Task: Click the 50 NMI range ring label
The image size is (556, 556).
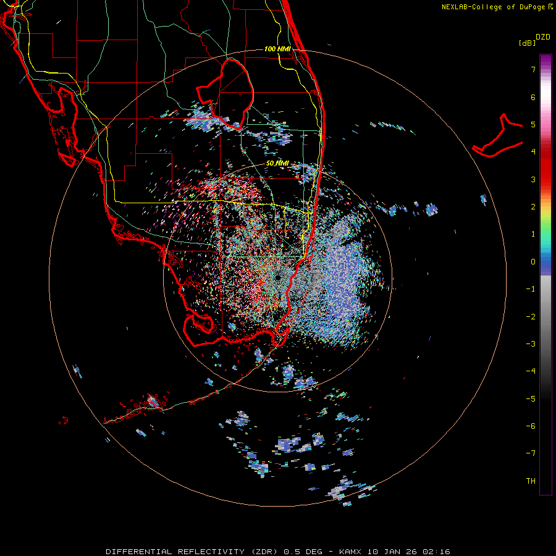Action: (x=277, y=164)
